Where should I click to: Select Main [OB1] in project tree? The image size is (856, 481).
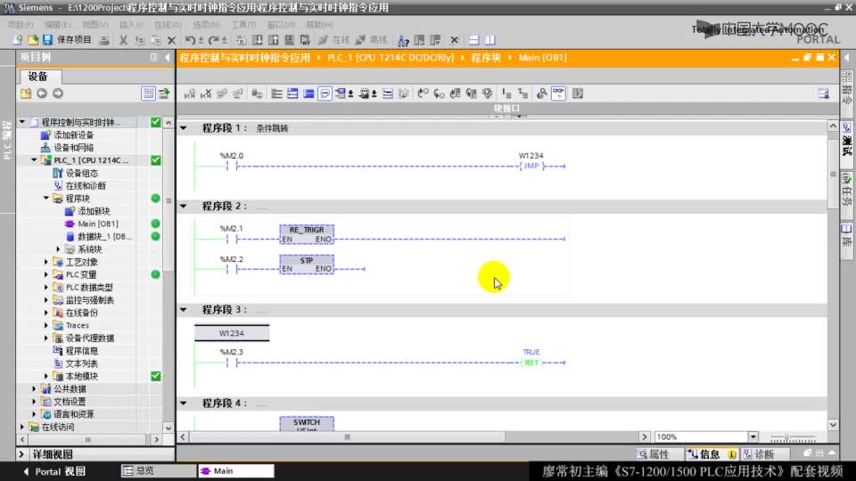[x=98, y=224]
